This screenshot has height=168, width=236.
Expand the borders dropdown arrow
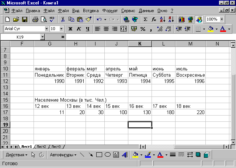pos(204,29)
